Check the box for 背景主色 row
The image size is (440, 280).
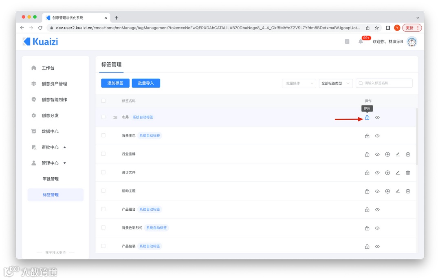point(103,135)
